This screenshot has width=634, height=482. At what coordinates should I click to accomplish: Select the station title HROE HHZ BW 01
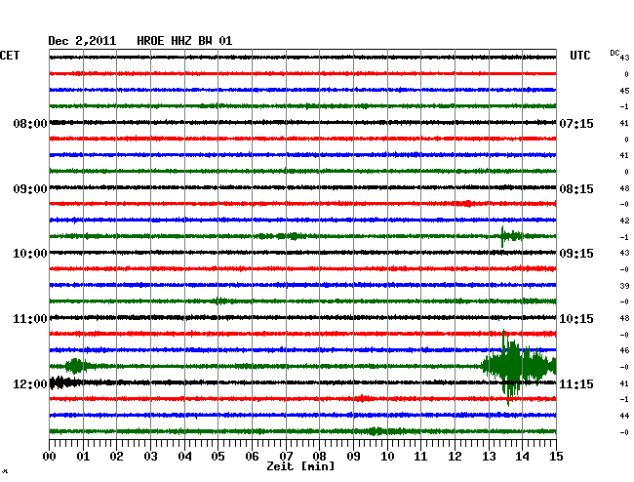(184, 41)
